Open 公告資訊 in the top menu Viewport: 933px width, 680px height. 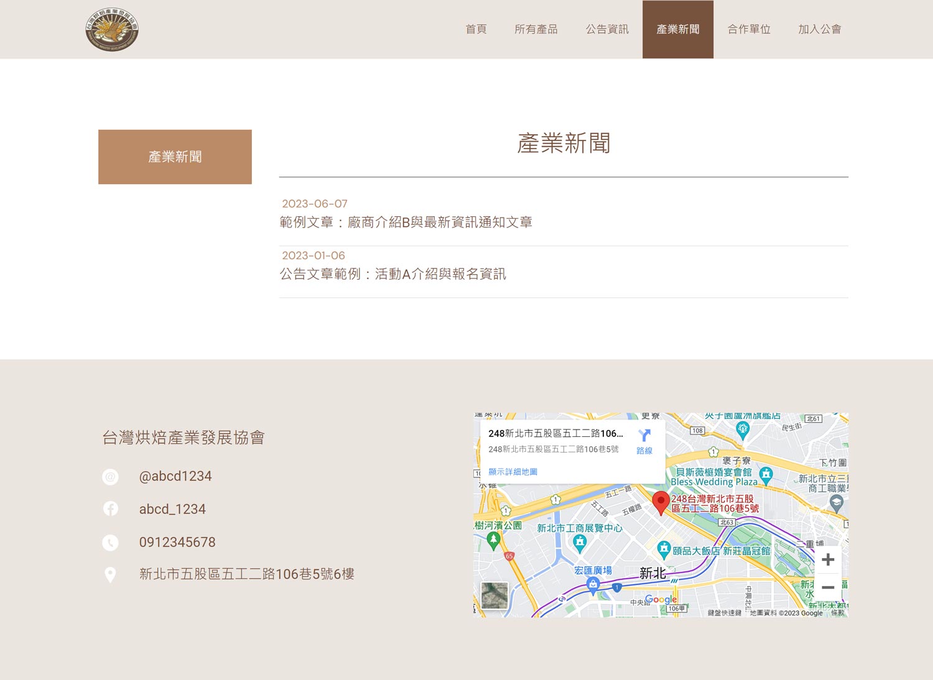click(607, 29)
